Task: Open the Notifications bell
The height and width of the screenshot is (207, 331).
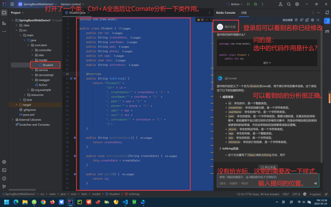Action: (327, 13)
